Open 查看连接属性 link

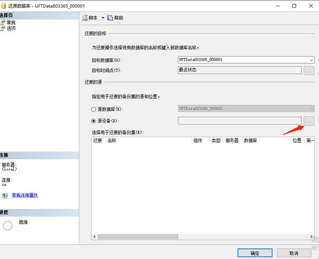(25, 195)
